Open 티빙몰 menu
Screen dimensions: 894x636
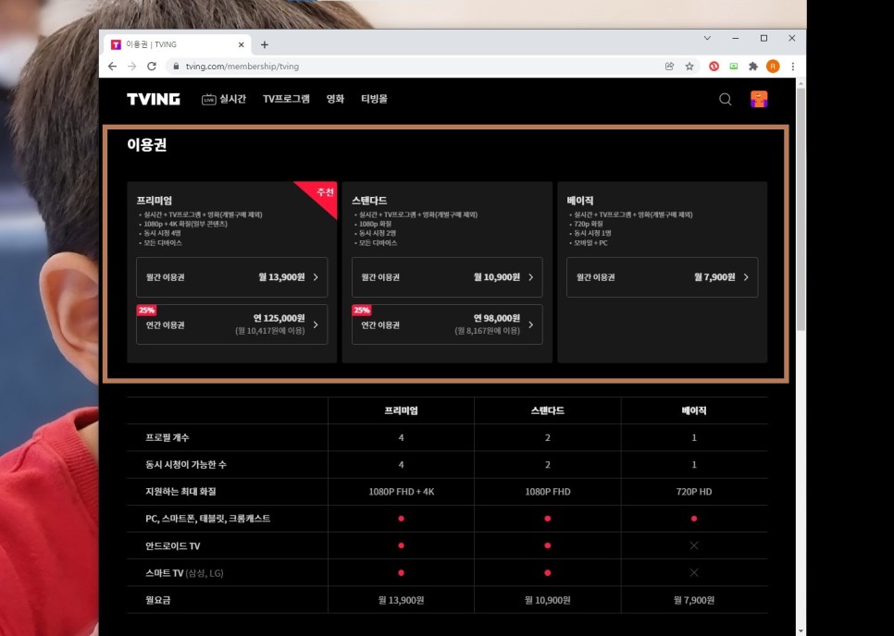[374, 99]
